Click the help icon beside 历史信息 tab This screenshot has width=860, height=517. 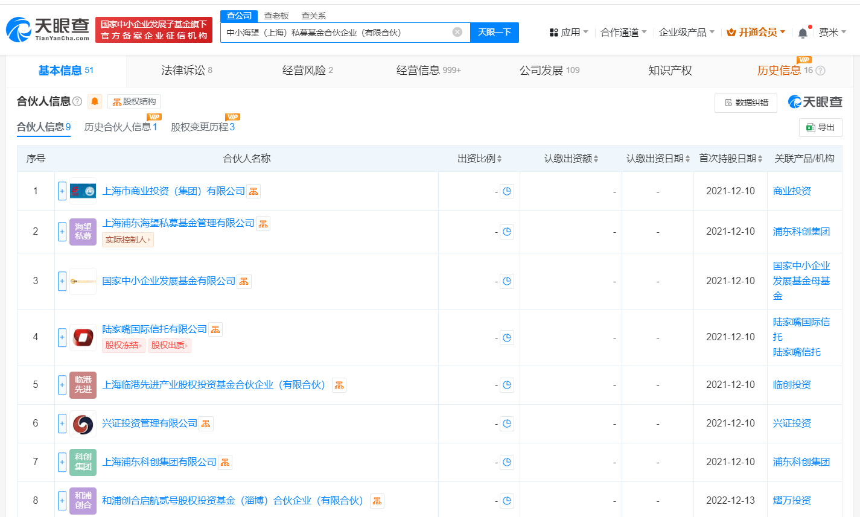819,71
